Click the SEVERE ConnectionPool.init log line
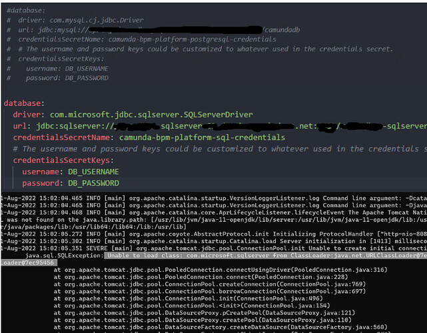 pyautogui.click(x=213, y=248)
